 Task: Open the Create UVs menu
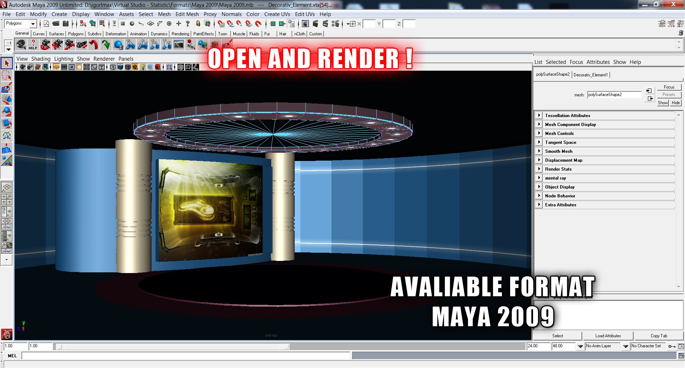coord(277,14)
